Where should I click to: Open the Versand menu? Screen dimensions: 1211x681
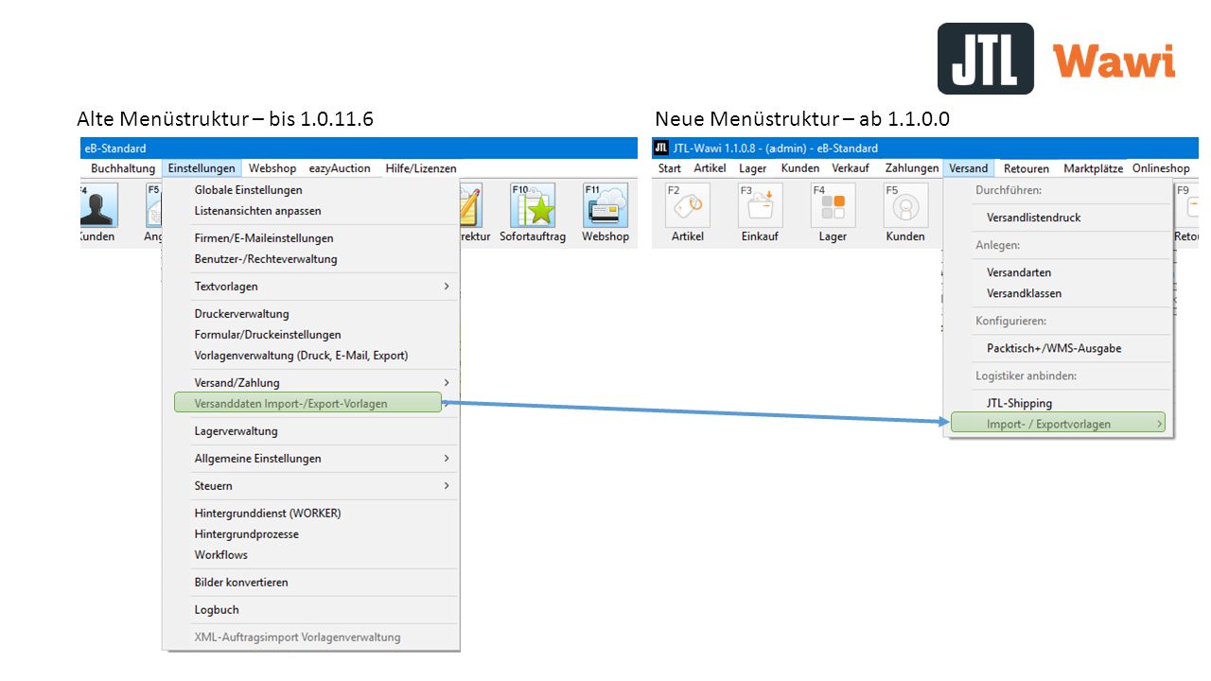pos(969,168)
